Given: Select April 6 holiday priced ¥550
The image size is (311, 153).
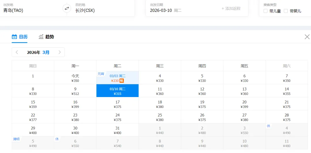Looking at the screenshot, I should (x=75, y=143).
